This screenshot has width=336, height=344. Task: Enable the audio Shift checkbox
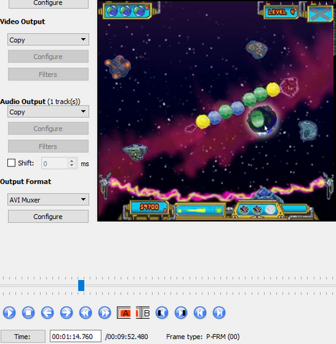pos(11,163)
